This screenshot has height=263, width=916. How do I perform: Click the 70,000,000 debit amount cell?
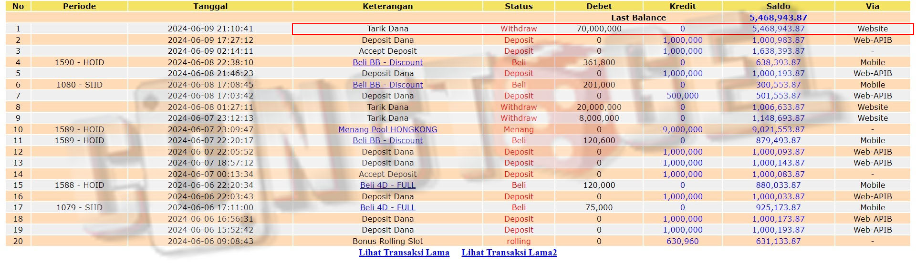(x=599, y=29)
